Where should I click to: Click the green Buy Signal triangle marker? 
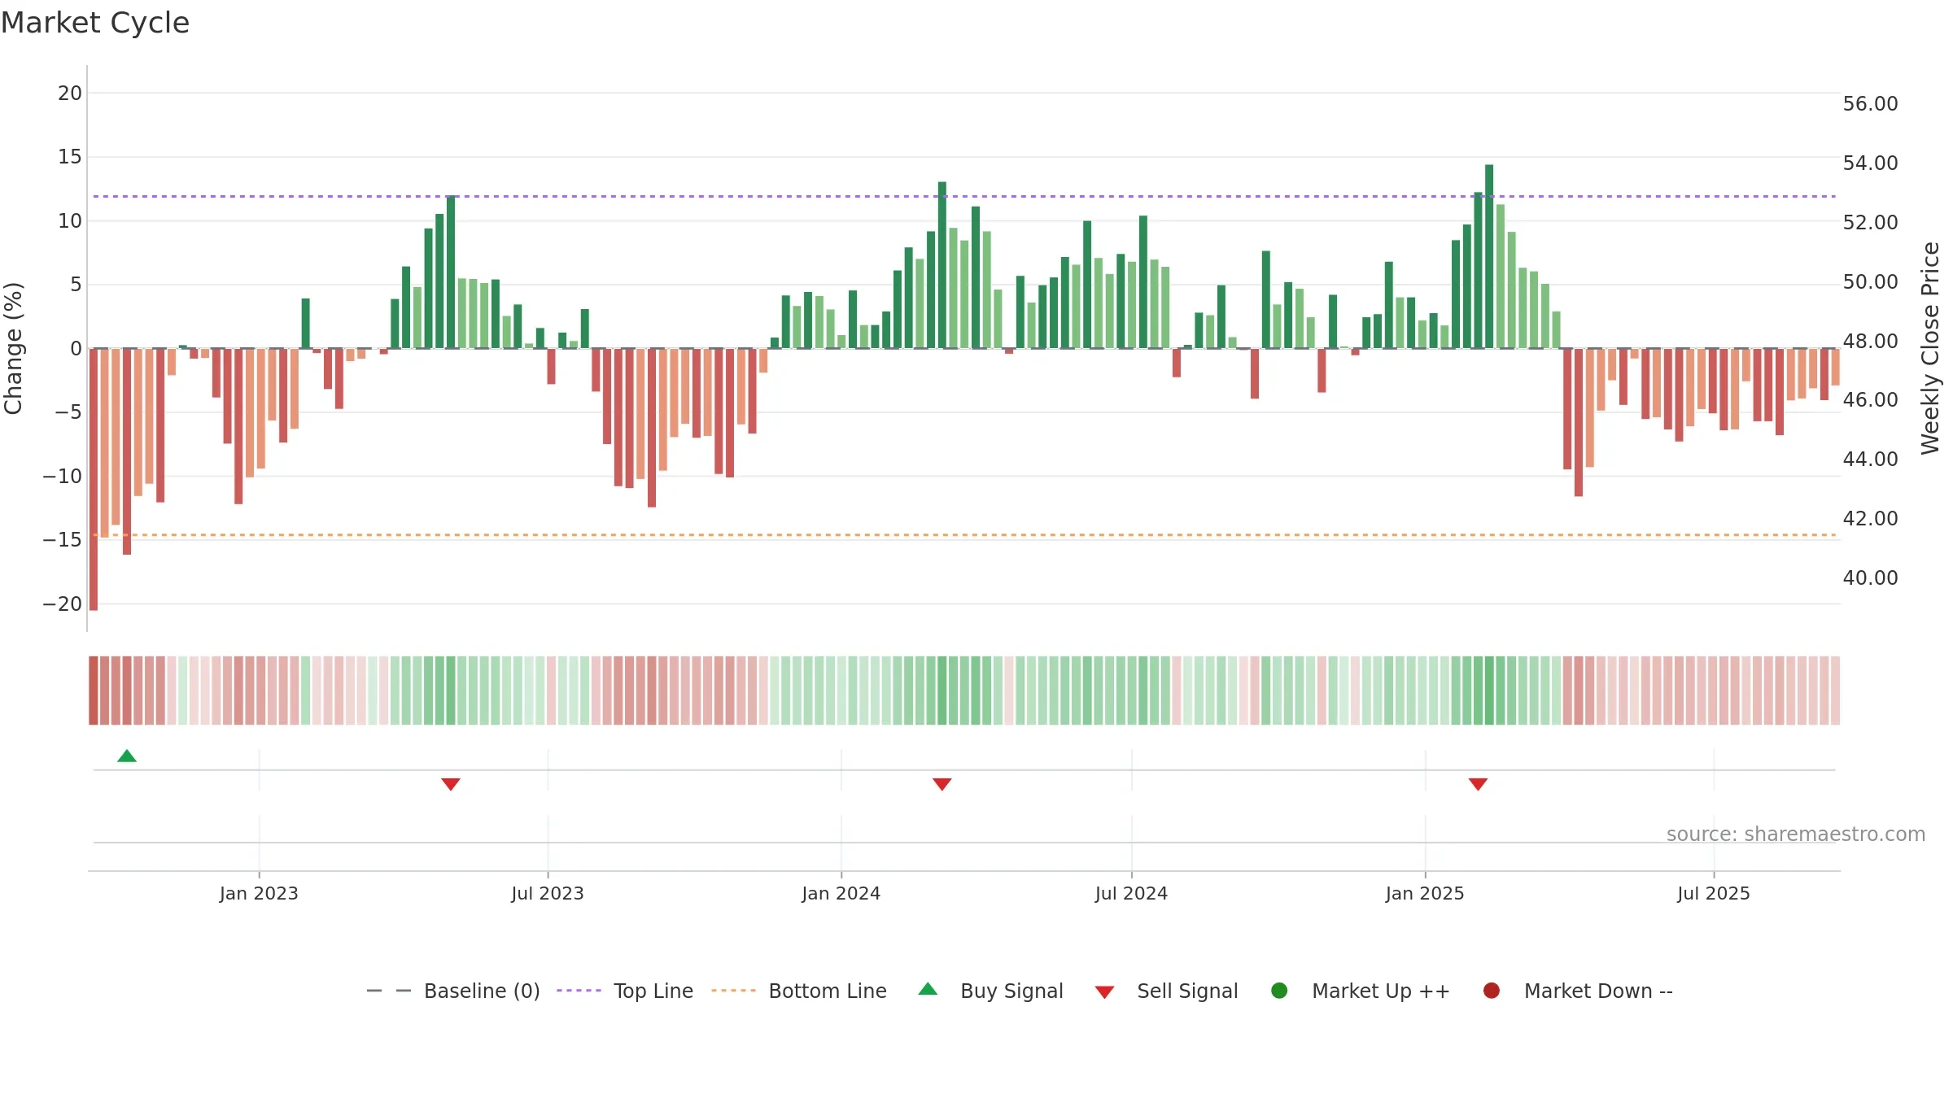coord(127,756)
